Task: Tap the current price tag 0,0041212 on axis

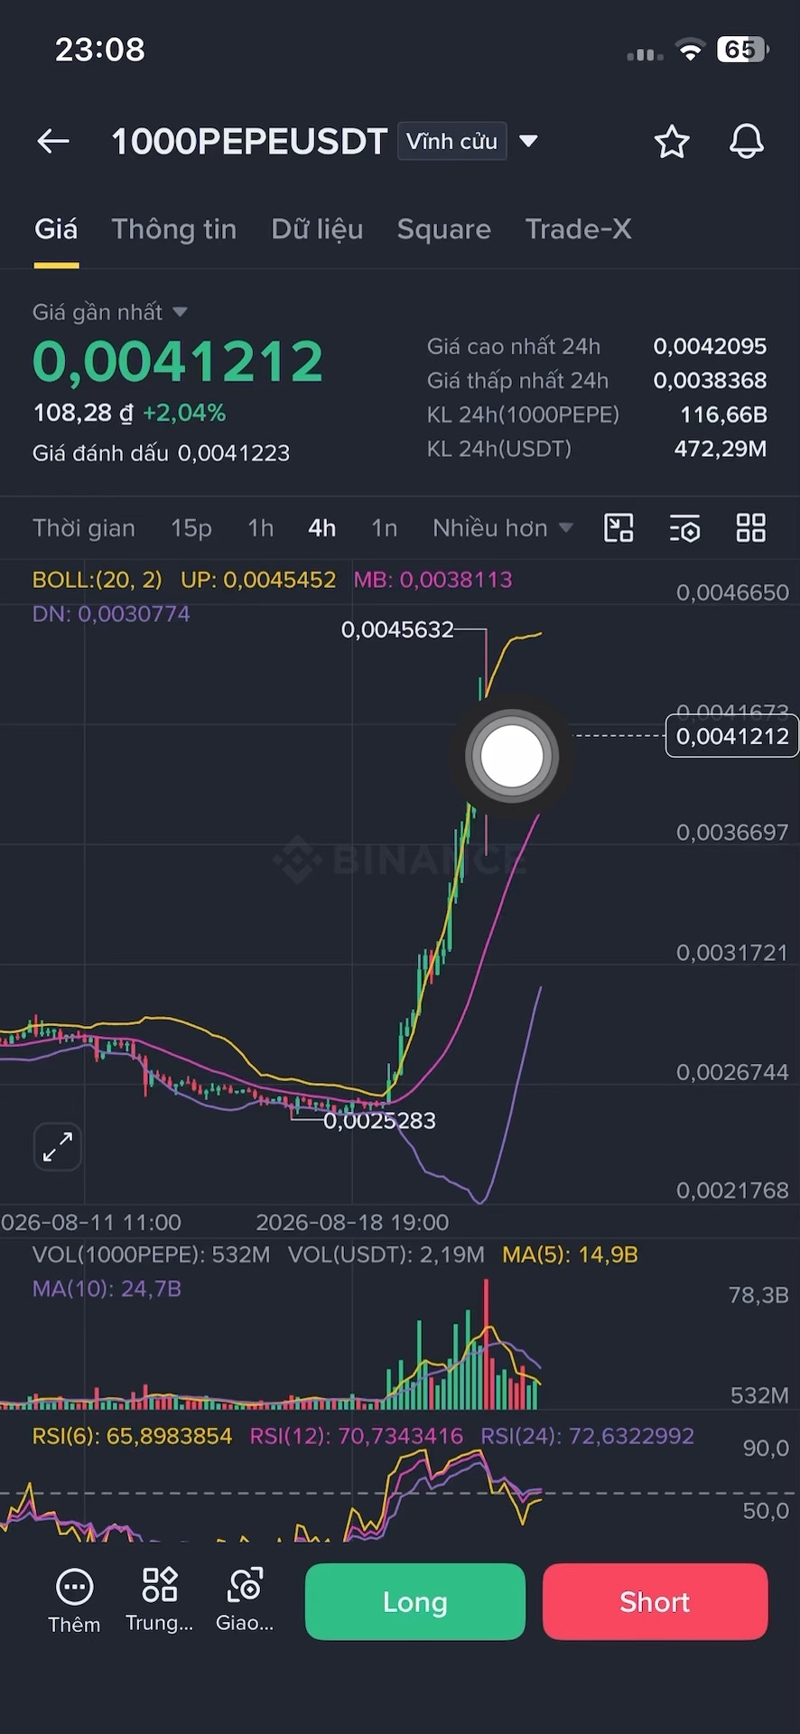Action: pos(732,736)
